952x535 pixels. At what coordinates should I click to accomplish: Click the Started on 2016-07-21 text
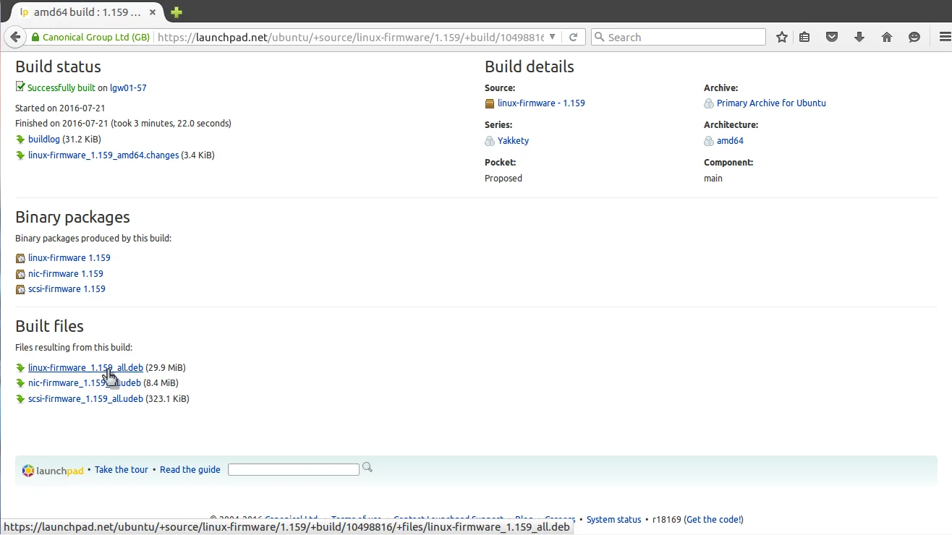coord(60,108)
